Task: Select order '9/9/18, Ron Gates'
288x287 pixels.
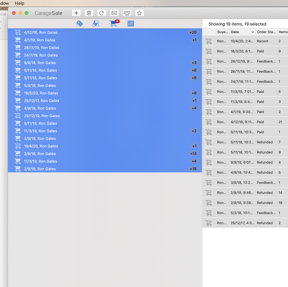Action: 105,63
